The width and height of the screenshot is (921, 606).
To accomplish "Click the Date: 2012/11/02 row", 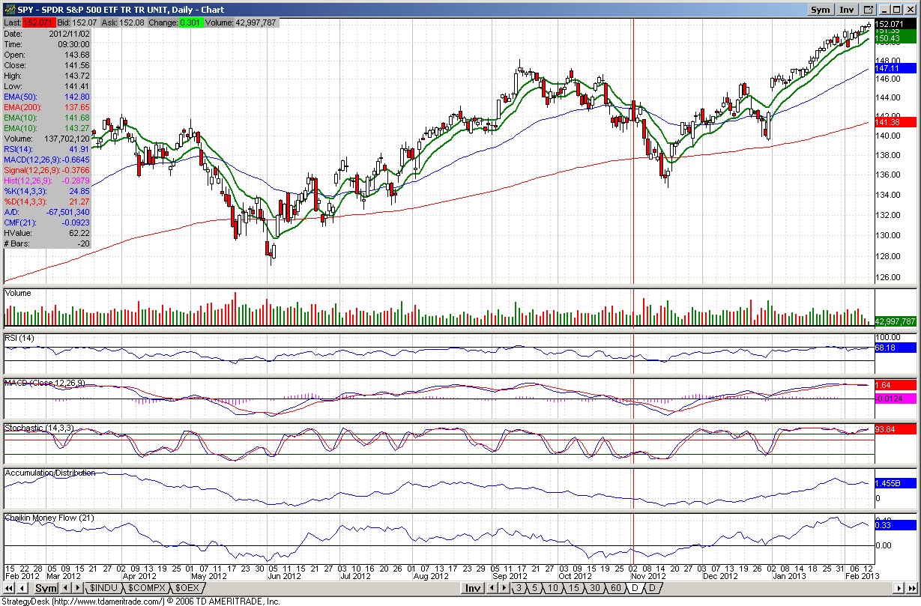I will (x=47, y=34).
